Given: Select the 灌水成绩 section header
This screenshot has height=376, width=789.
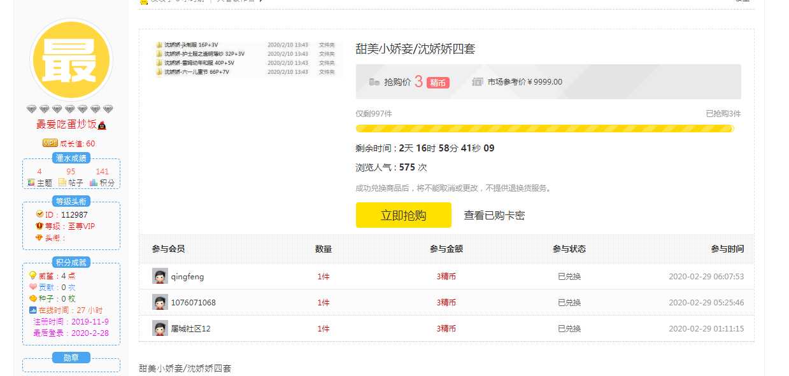Looking at the screenshot, I should click(71, 158).
